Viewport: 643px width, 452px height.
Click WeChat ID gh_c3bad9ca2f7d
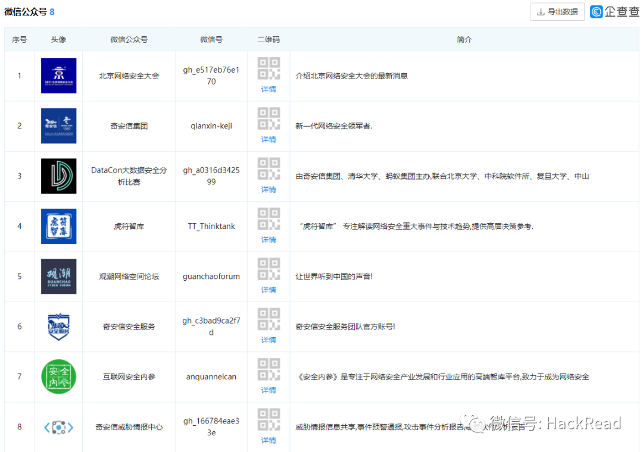coord(211,327)
